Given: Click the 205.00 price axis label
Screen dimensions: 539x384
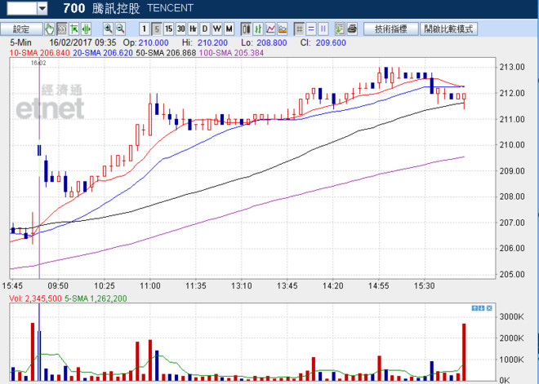Looking at the screenshot, I should click(512, 274).
